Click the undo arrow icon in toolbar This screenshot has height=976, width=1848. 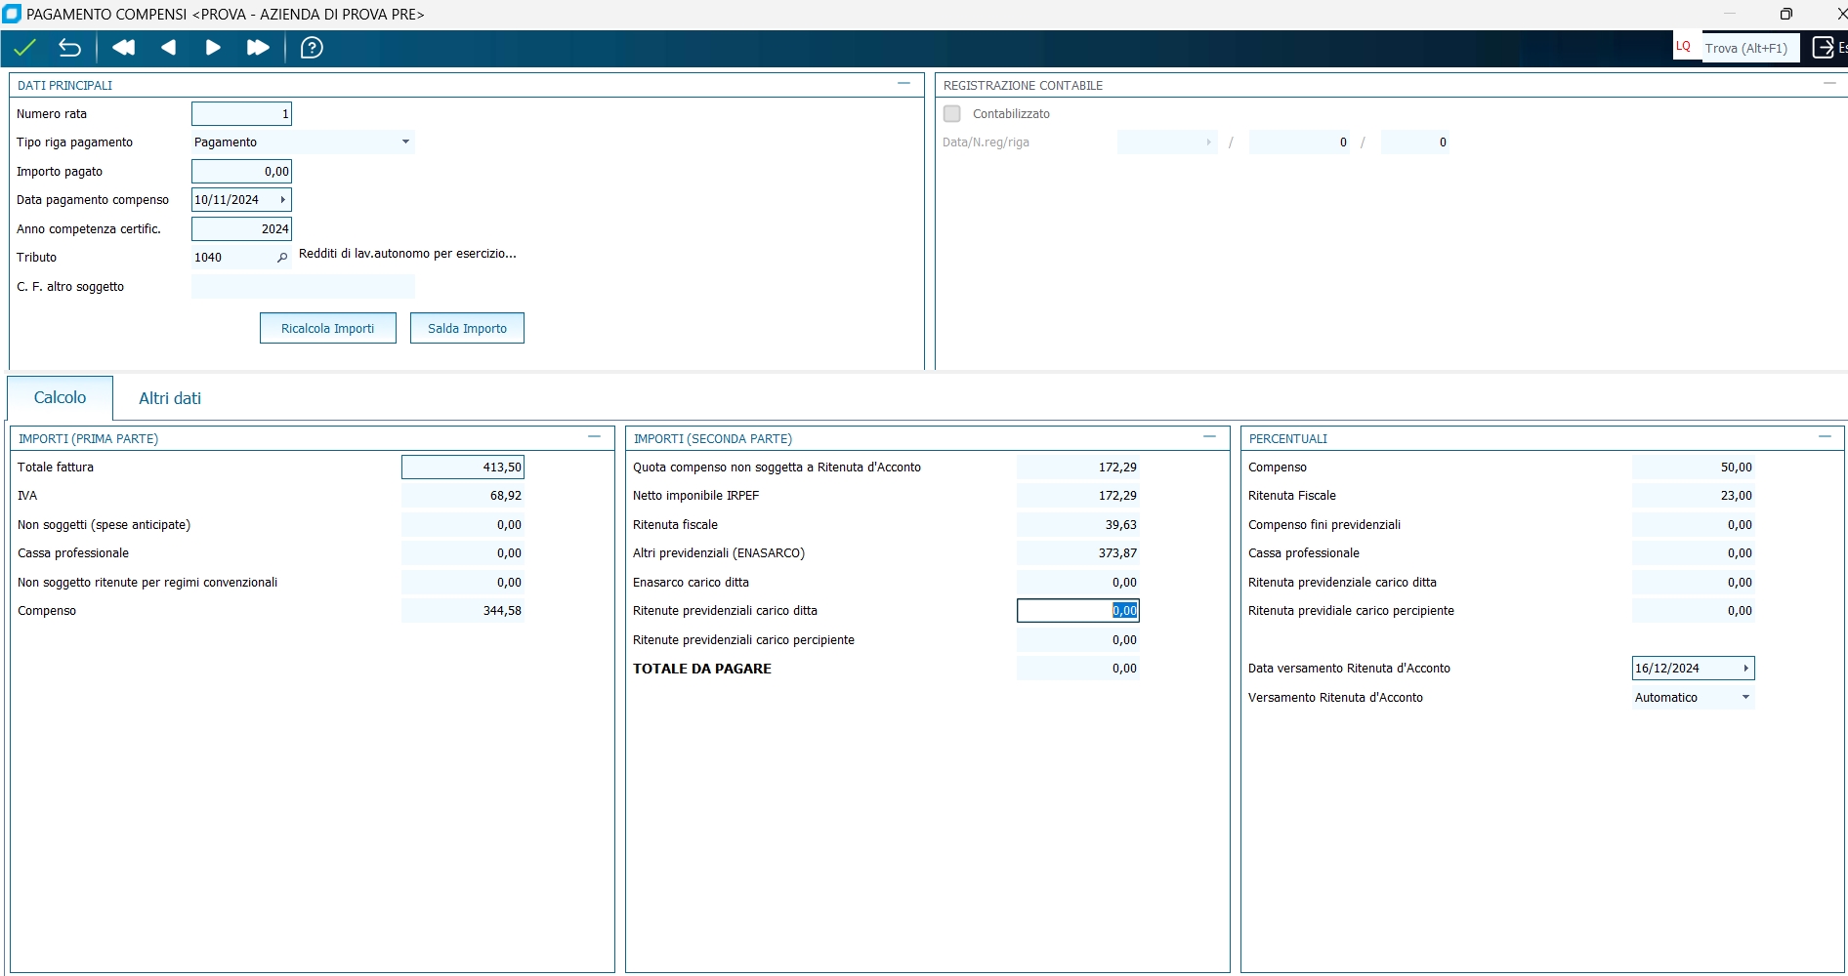(x=69, y=48)
